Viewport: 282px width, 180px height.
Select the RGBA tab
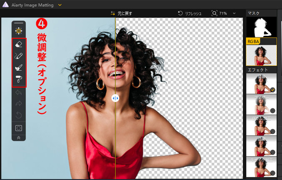click(x=253, y=41)
